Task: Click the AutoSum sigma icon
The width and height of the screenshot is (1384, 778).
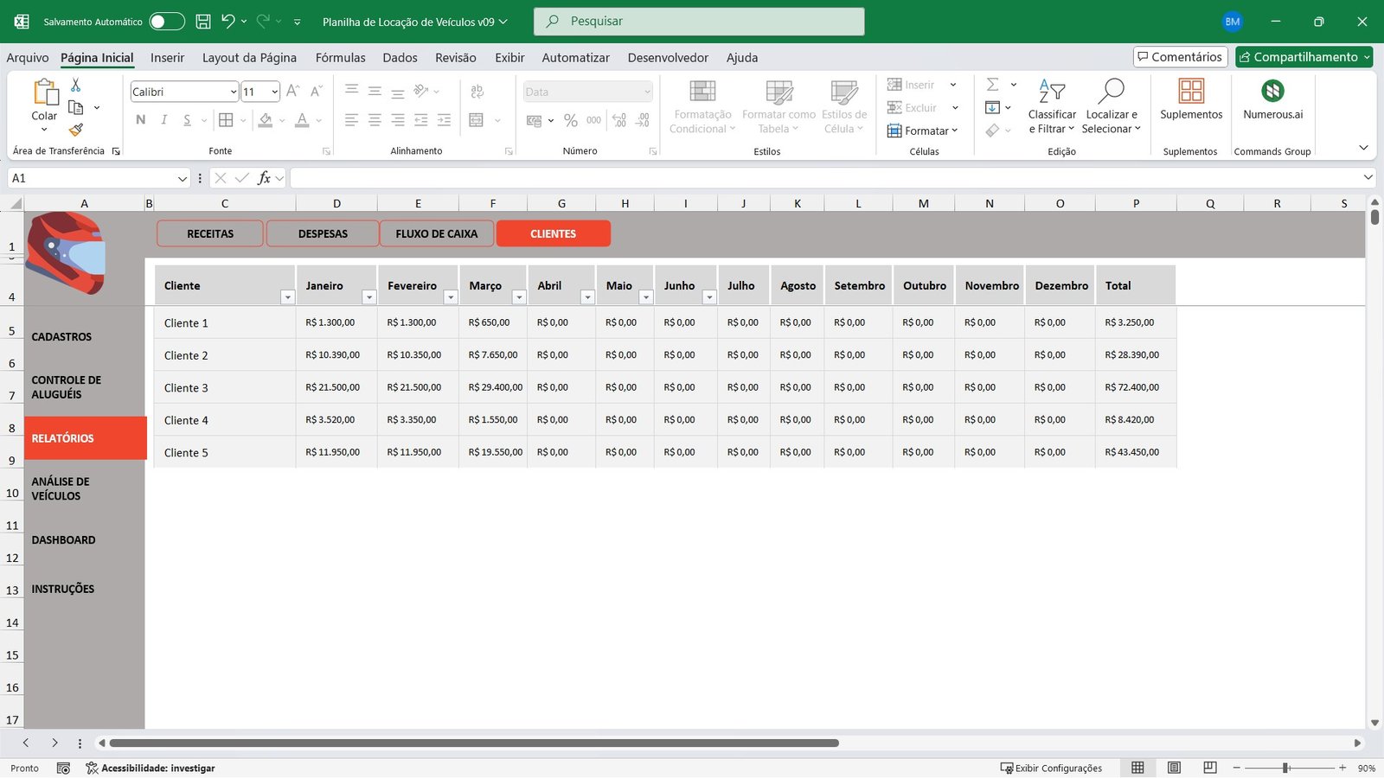Action: pos(993,85)
